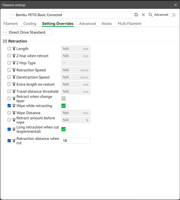Click the Z hop when retract value field

click(x=76, y=56)
